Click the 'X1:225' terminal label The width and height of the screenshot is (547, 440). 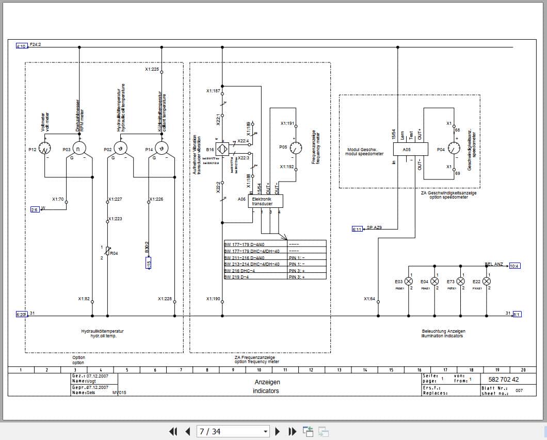click(152, 69)
